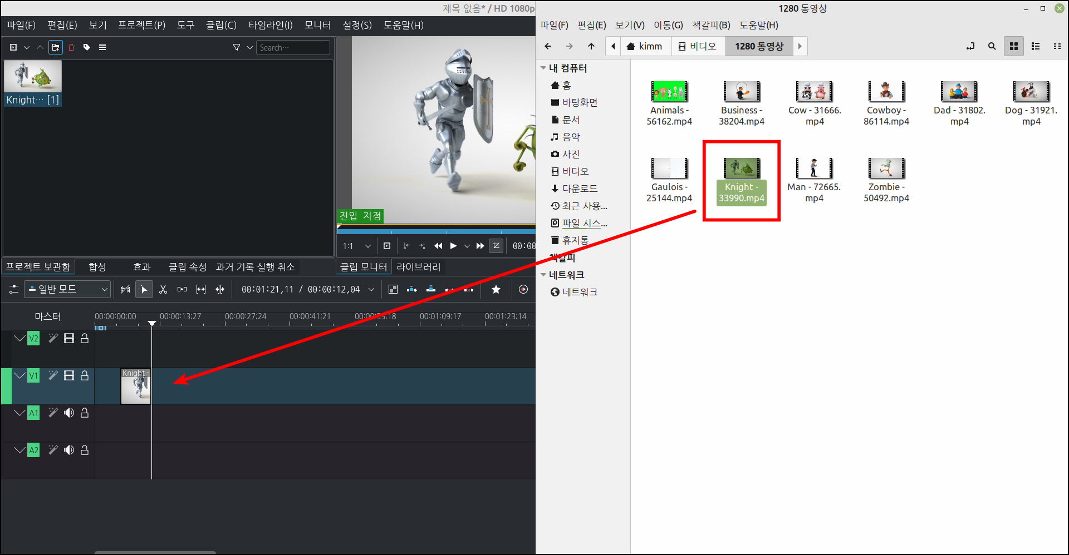Screen dimensions: 1069x555
Task: Open the search icon in file manager toolbar
Action: [x=992, y=46]
